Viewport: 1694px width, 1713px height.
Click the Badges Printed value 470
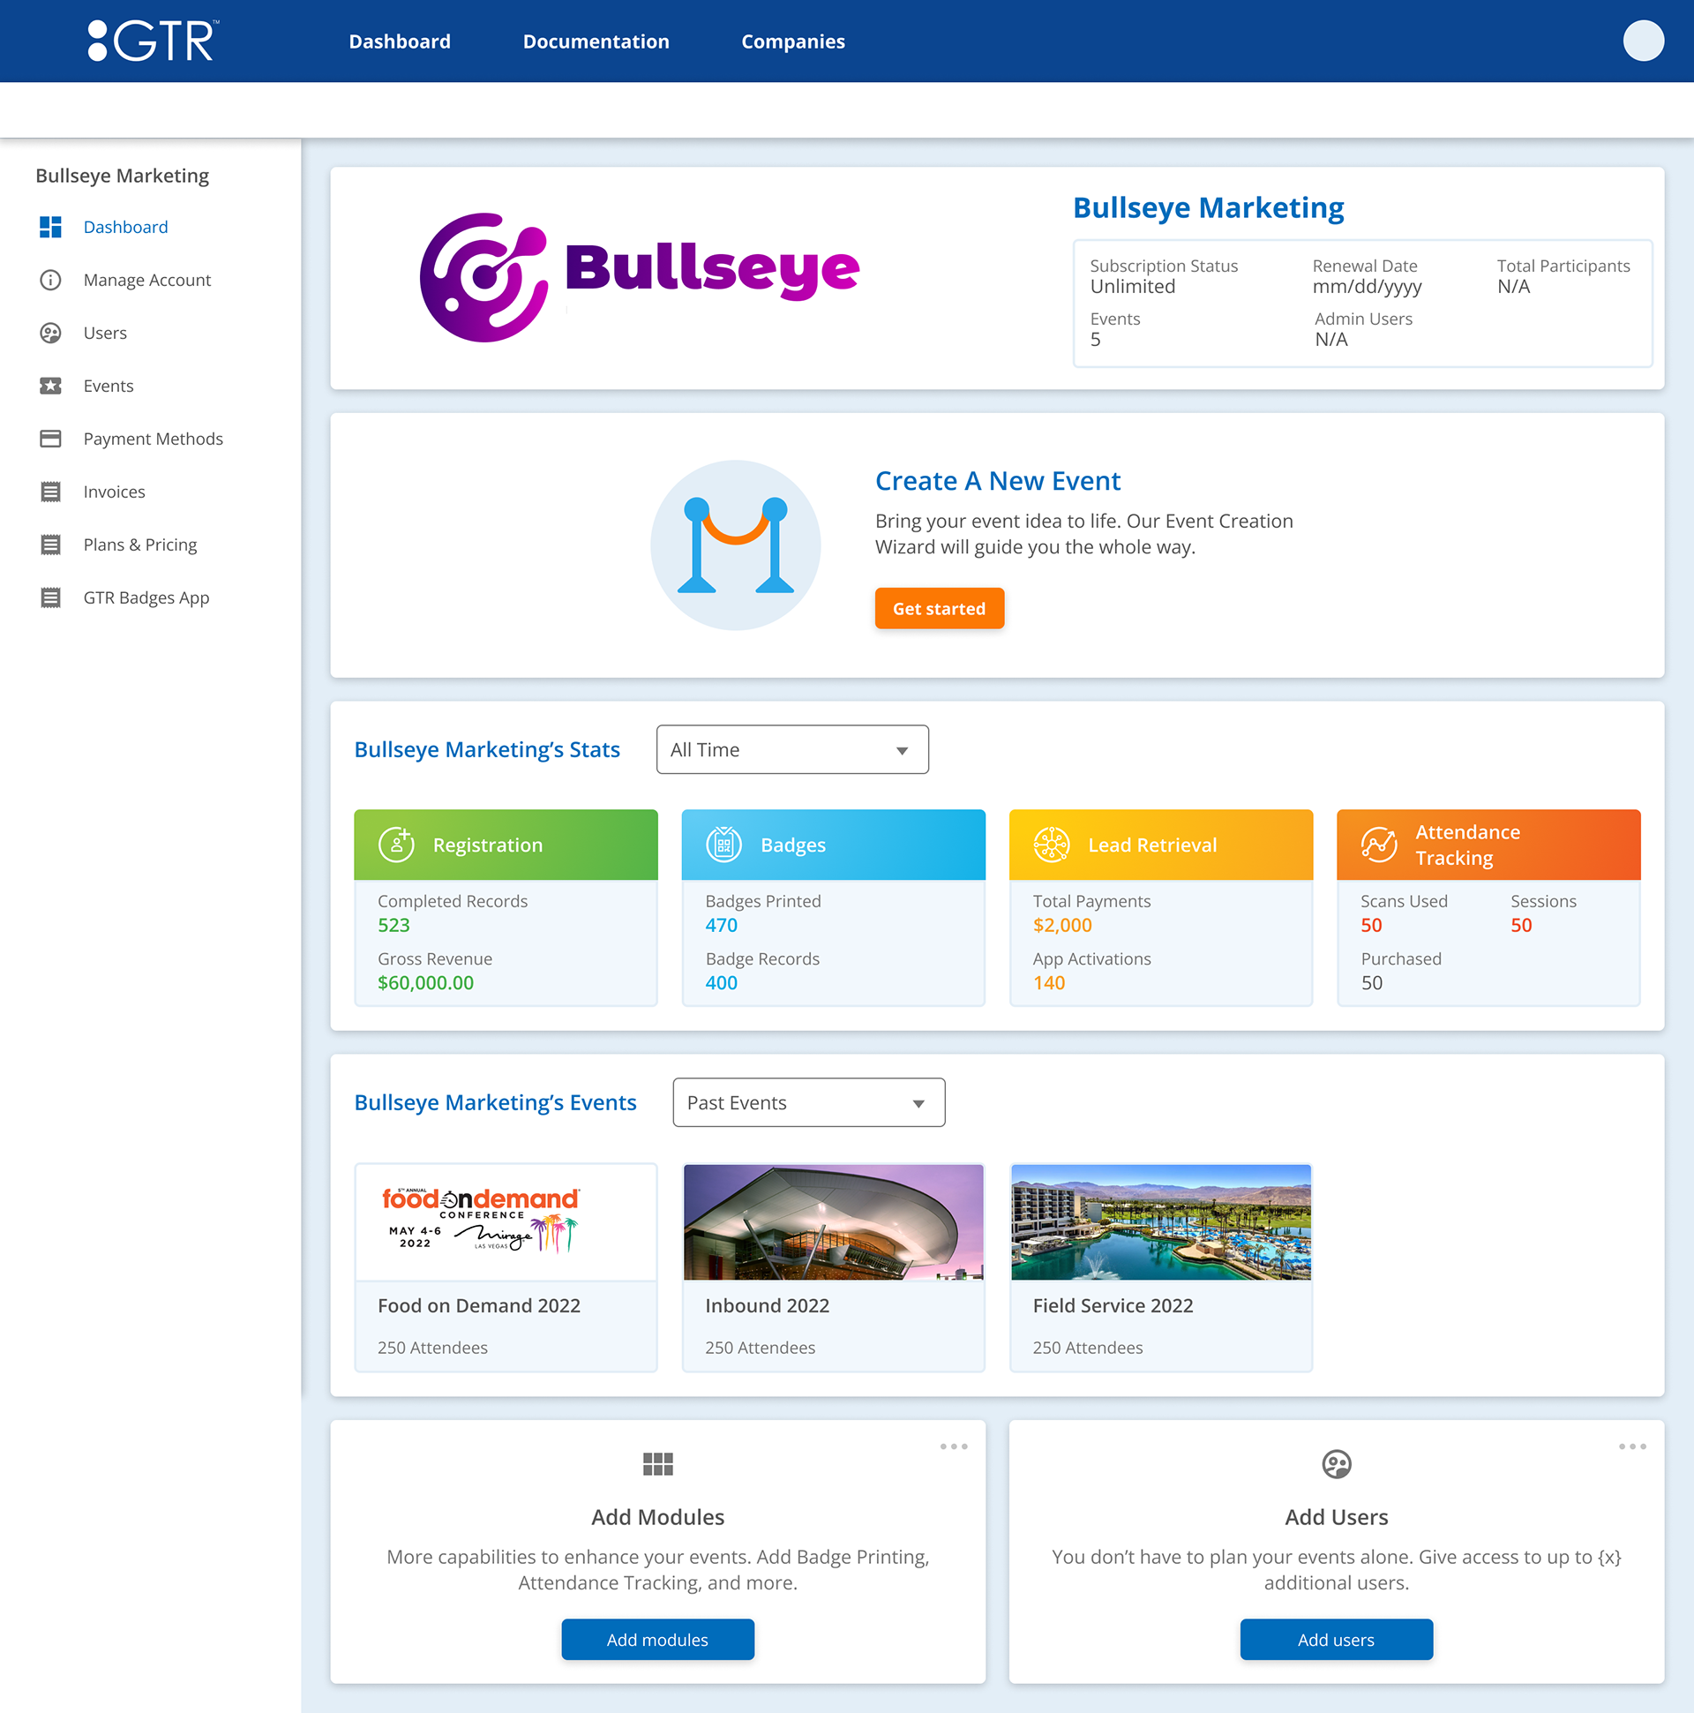tap(722, 925)
